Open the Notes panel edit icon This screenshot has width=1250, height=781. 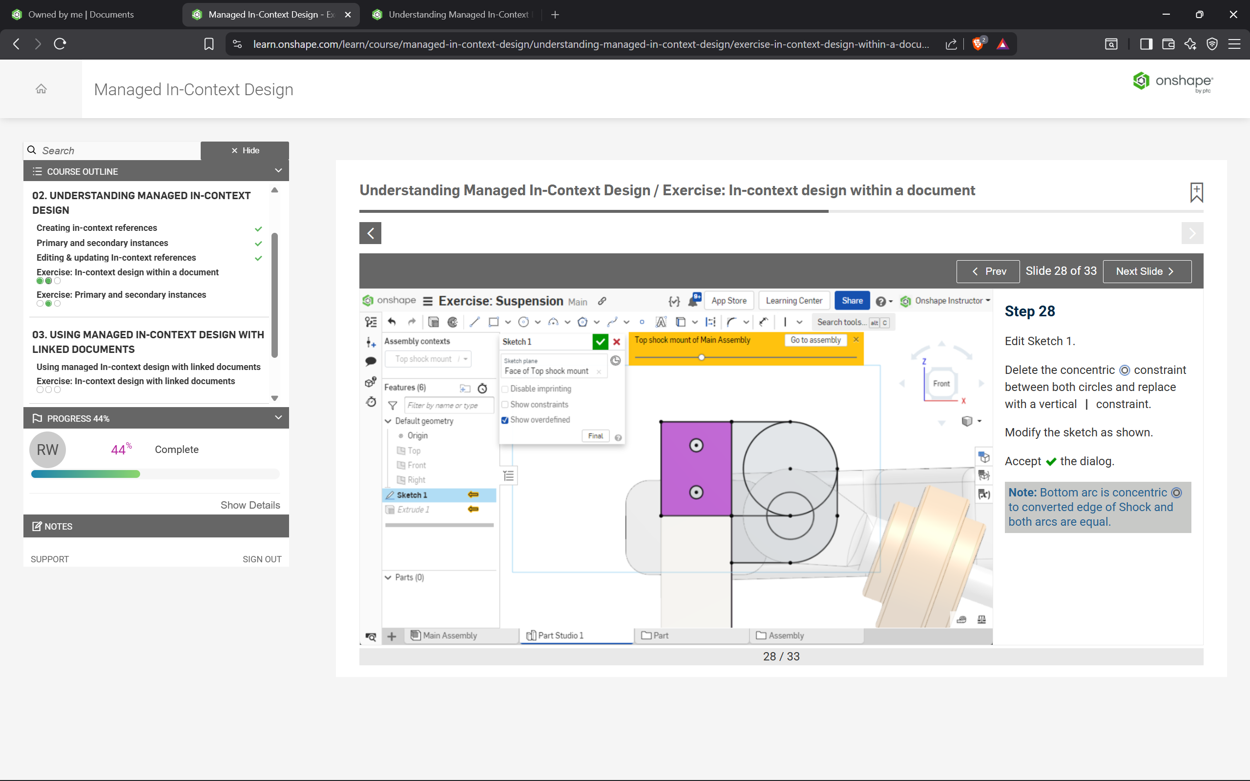point(37,526)
